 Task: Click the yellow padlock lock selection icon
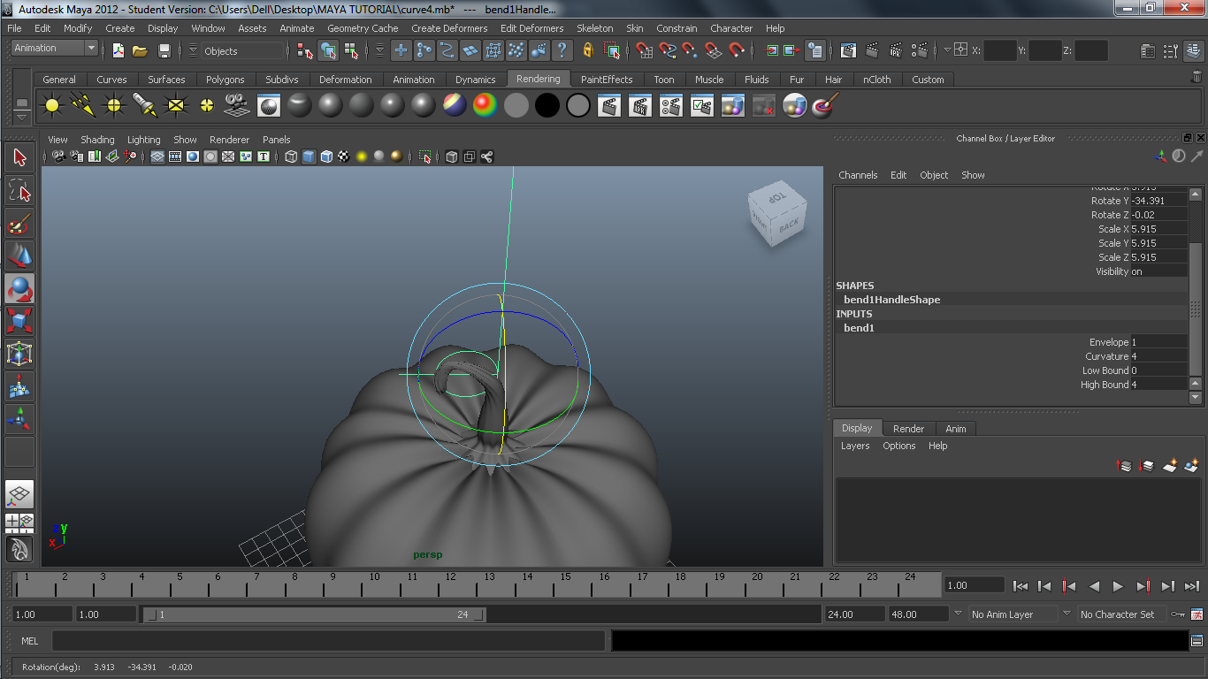[x=588, y=50]
